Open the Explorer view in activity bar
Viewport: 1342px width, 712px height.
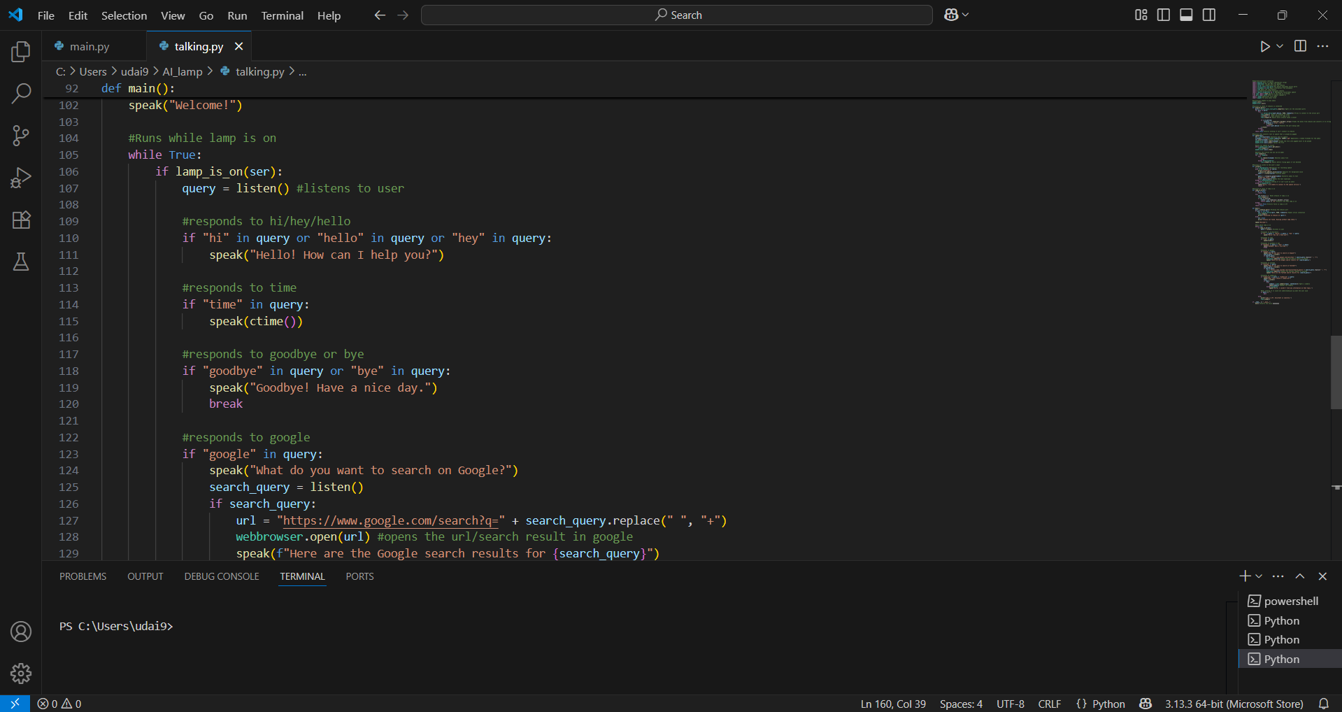(x=21, y=51)
